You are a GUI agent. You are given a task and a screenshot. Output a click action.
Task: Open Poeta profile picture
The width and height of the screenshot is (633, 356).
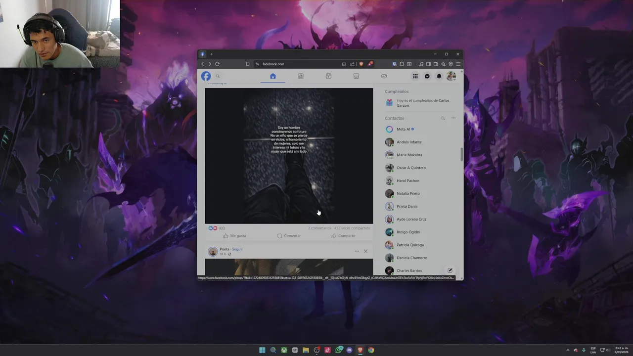click(213, 251)
